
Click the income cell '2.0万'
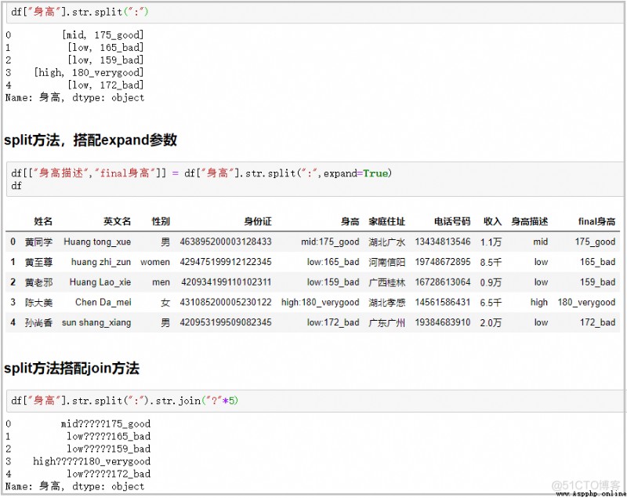[491, 322]
